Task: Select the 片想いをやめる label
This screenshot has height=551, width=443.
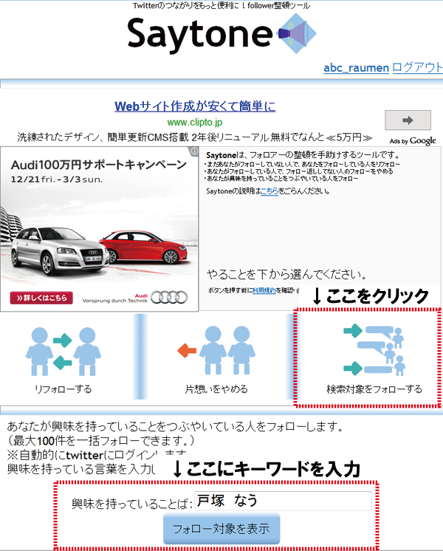Action: coord(216,389)
